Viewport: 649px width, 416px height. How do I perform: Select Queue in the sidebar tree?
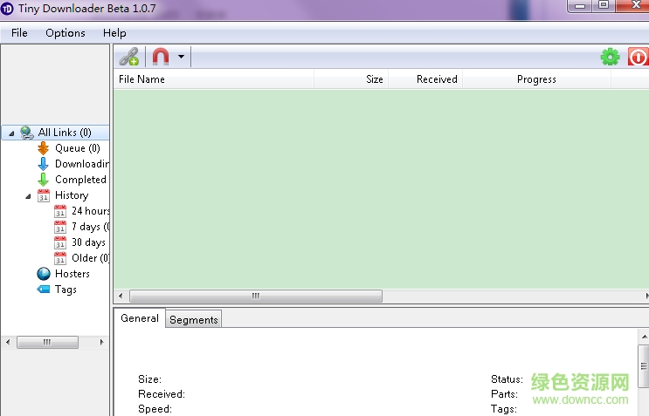point(77,148)
